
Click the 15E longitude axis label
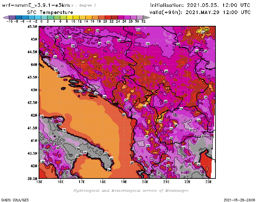coord(40,181)
